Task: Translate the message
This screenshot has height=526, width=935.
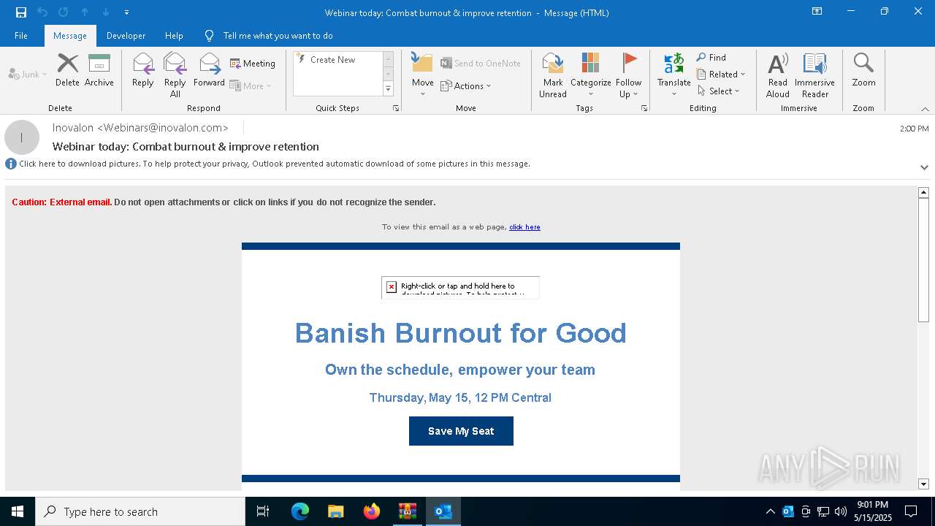Action: pos(673,75)
